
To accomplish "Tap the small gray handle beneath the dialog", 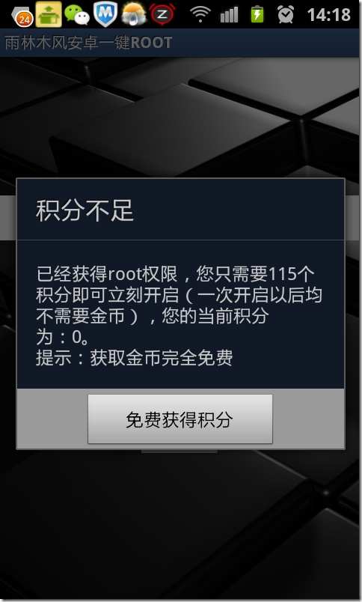I will click(x=180, y=451).
